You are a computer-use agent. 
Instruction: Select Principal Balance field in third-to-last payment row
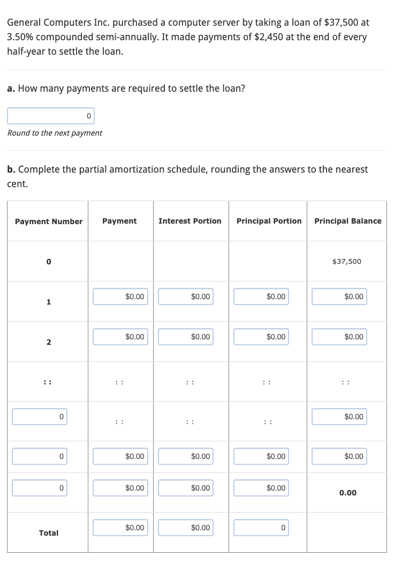coord(339,417)
